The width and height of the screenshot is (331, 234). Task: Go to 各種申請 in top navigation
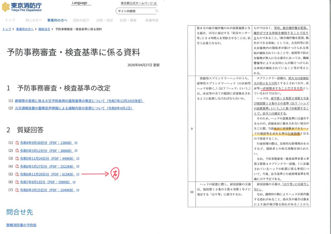point(152,20)
